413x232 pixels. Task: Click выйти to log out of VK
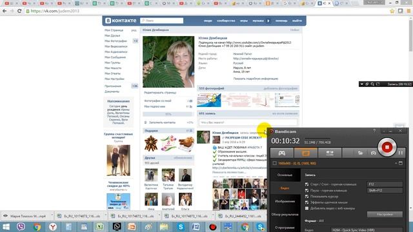coord(297,21)
